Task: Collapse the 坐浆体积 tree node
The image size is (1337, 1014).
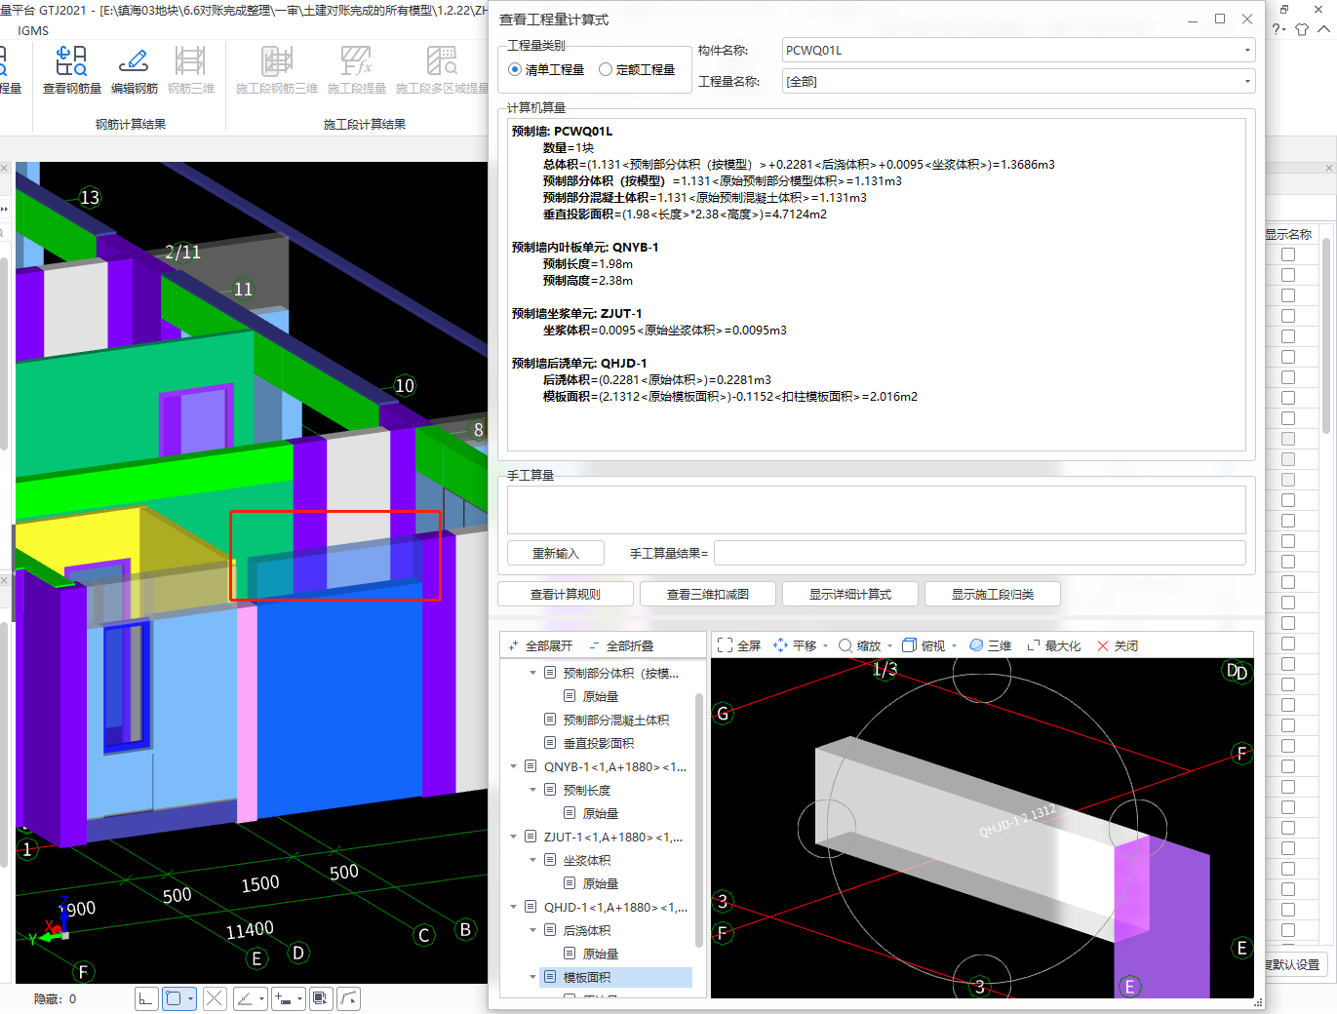Action: pos(532,860)
